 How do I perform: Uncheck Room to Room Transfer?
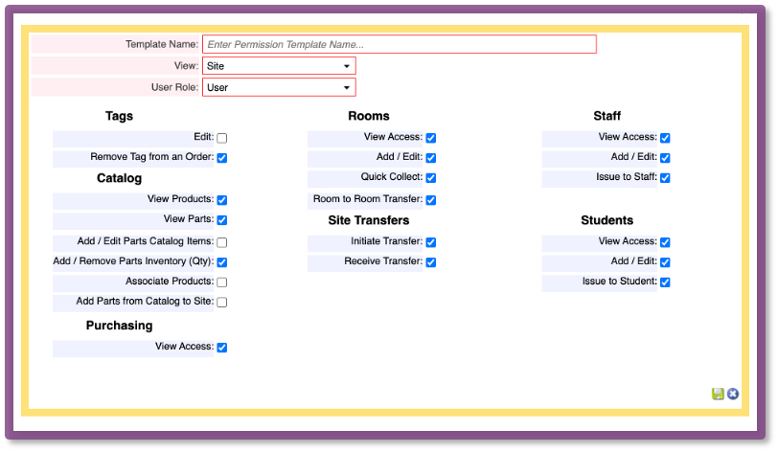[x=431, y=200]
